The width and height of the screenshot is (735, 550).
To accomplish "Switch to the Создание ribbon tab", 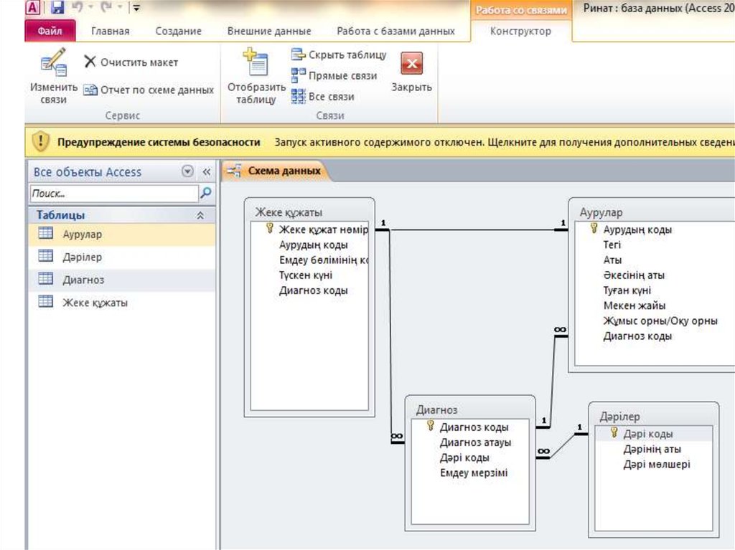I will click(x=178, y=32).
